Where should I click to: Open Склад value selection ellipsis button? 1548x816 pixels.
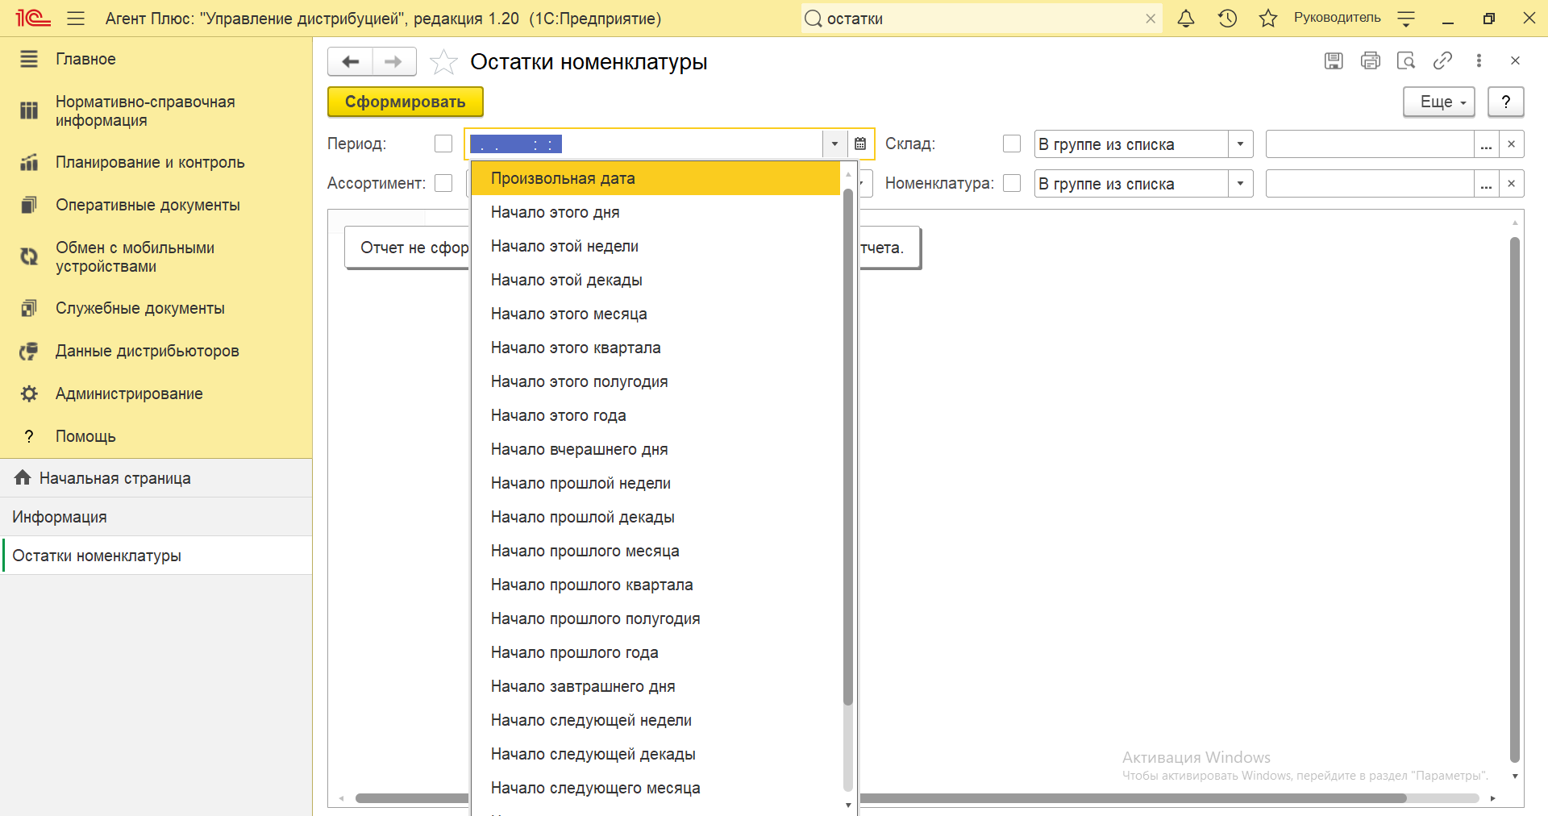tap(1486, 144)
